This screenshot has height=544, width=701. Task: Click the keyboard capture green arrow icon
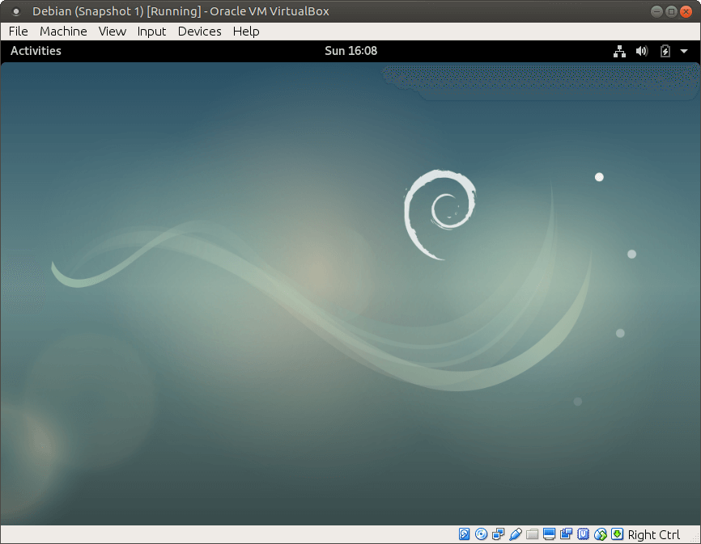[x=617, y=534]
